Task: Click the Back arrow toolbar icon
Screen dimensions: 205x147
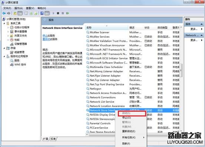Action: click(4, 13)
